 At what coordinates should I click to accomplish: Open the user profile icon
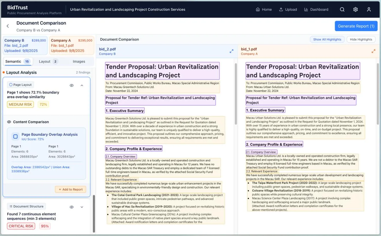(x=369, y=10)
